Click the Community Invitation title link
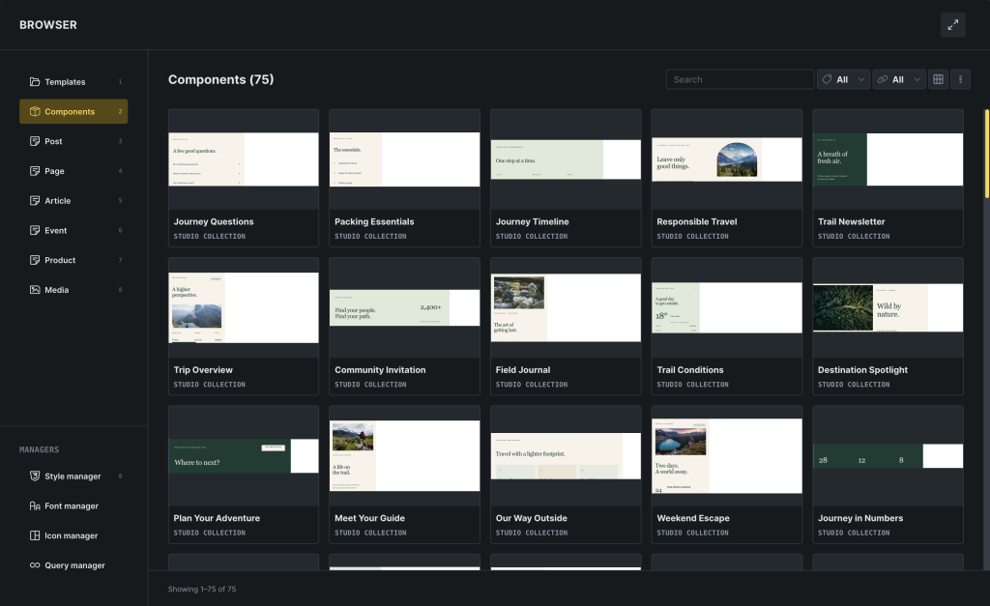This screenshot has width=990, height=606. tap(380, 370)
